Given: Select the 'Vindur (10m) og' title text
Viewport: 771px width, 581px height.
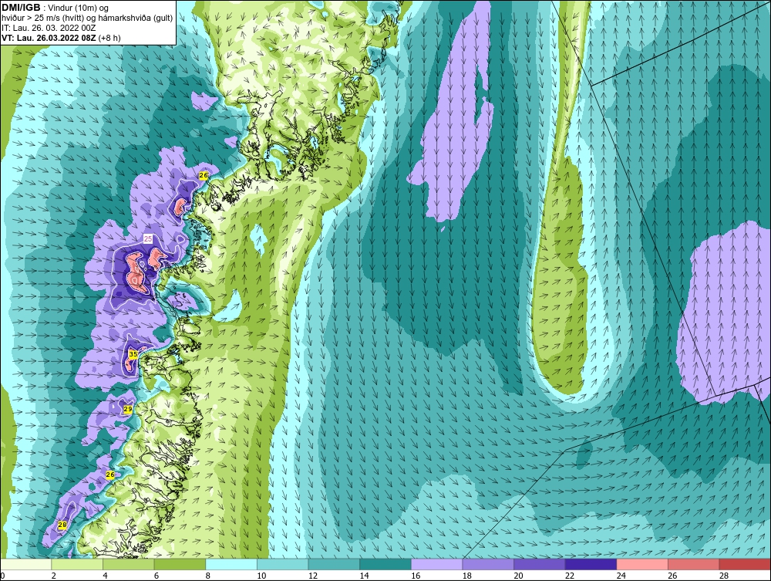Looking at the screenshot, I should 79,8.
